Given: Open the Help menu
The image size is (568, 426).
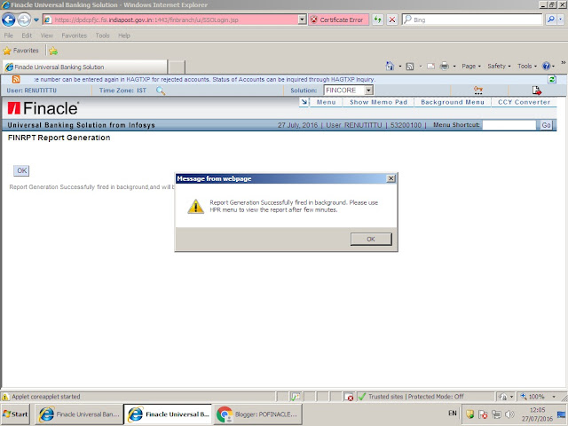Looking at the screenshot, I should (x=124, y=35).
